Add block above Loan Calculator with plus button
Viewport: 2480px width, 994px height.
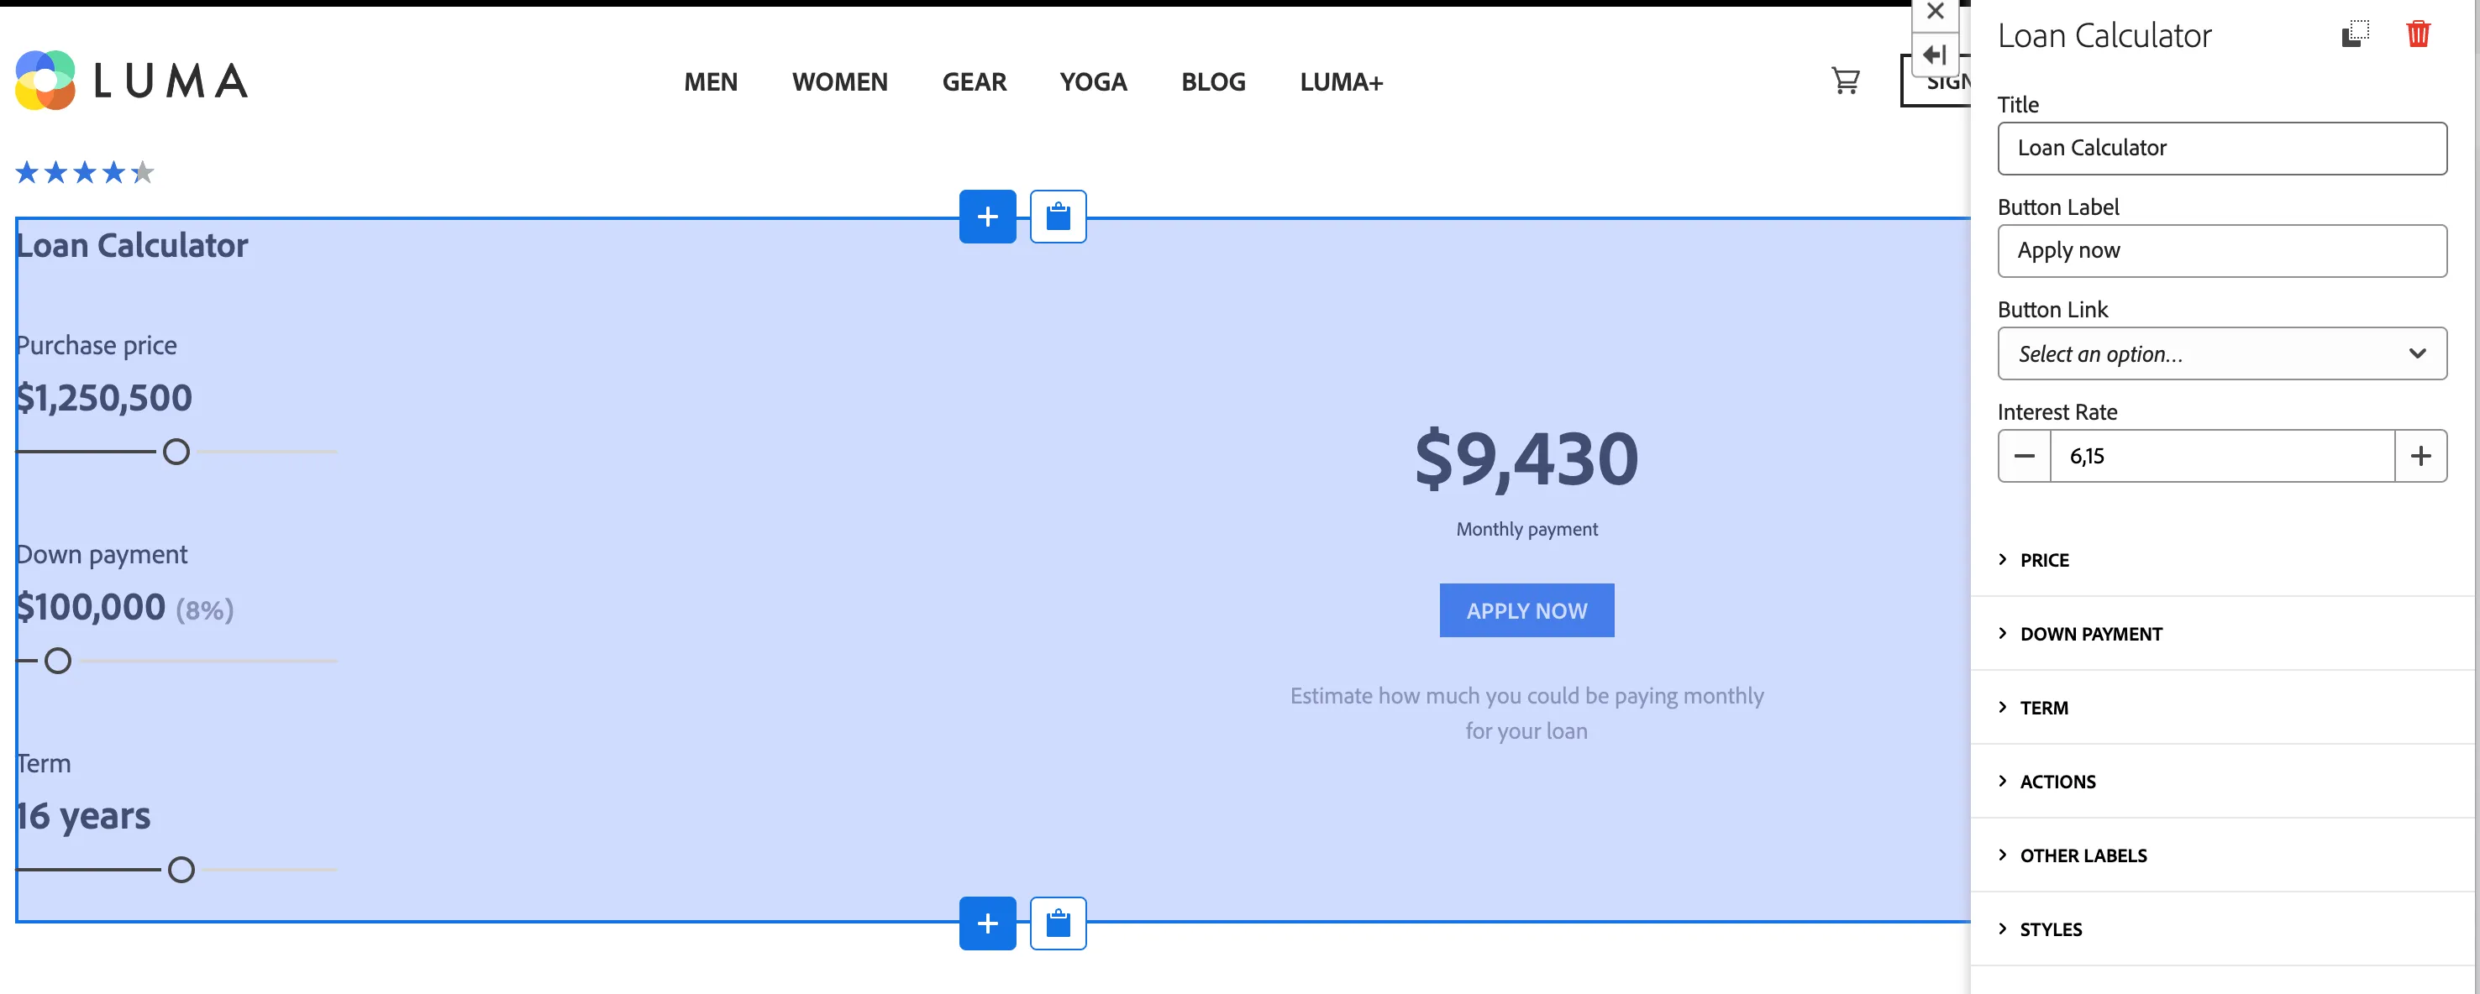tap(987, 217)
